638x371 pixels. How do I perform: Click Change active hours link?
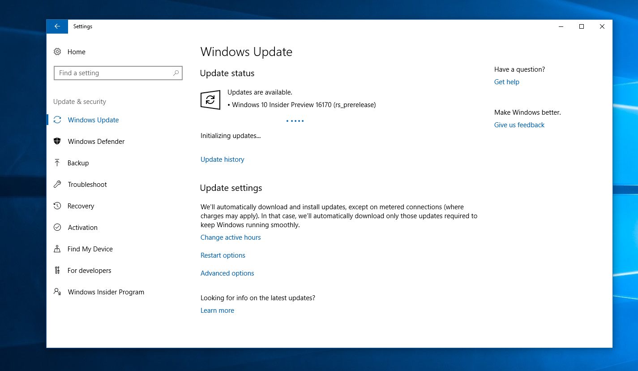[x=231, y=237]
